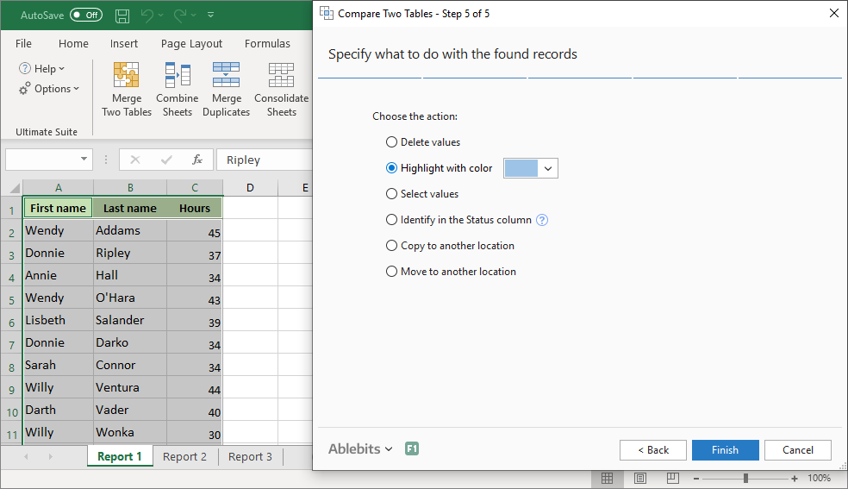Select the Delete values option

pyautogui.click(x=423, y=142)
